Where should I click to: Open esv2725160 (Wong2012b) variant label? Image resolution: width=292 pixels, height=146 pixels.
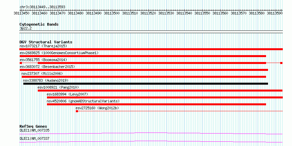point(97,108)
